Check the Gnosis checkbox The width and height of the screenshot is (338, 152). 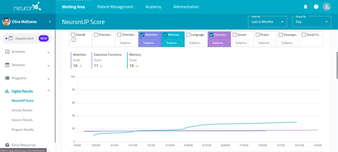coord(235,35)
